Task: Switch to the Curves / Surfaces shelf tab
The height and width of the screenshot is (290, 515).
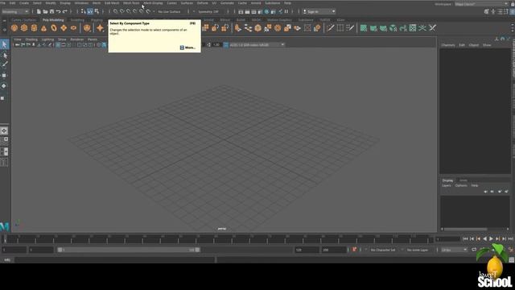Action: (x=23, y=20)
